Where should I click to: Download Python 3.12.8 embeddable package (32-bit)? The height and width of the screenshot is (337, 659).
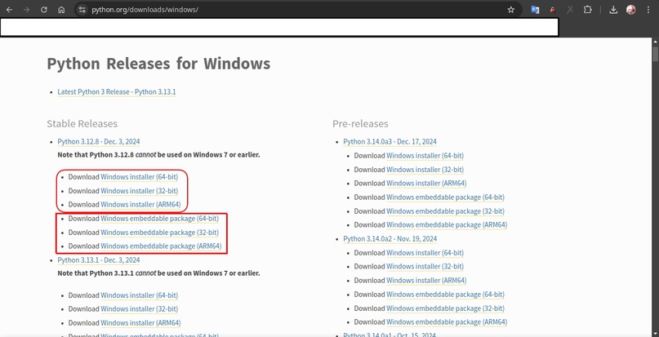pyautogui.click(x=159, y=233)
